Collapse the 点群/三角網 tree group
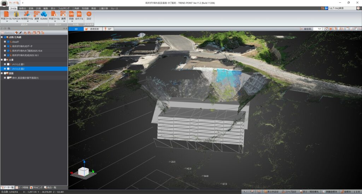This screenshot has height=194, width=362. click(2, 37)
